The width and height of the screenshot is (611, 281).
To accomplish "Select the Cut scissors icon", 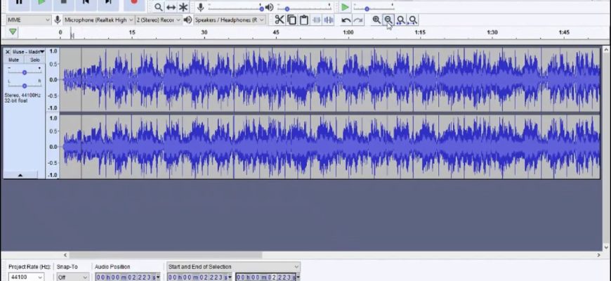I will click(280, 20).
